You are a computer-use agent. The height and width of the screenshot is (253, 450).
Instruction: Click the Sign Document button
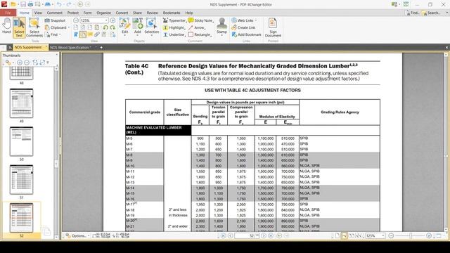273,27
